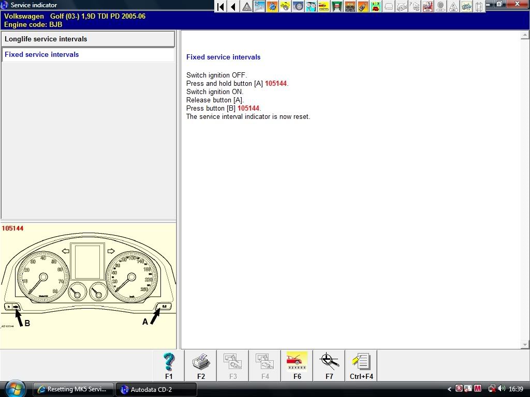Click the 'Engine code: BJB' text
The image size is (530, 397).
click(33, 24)
